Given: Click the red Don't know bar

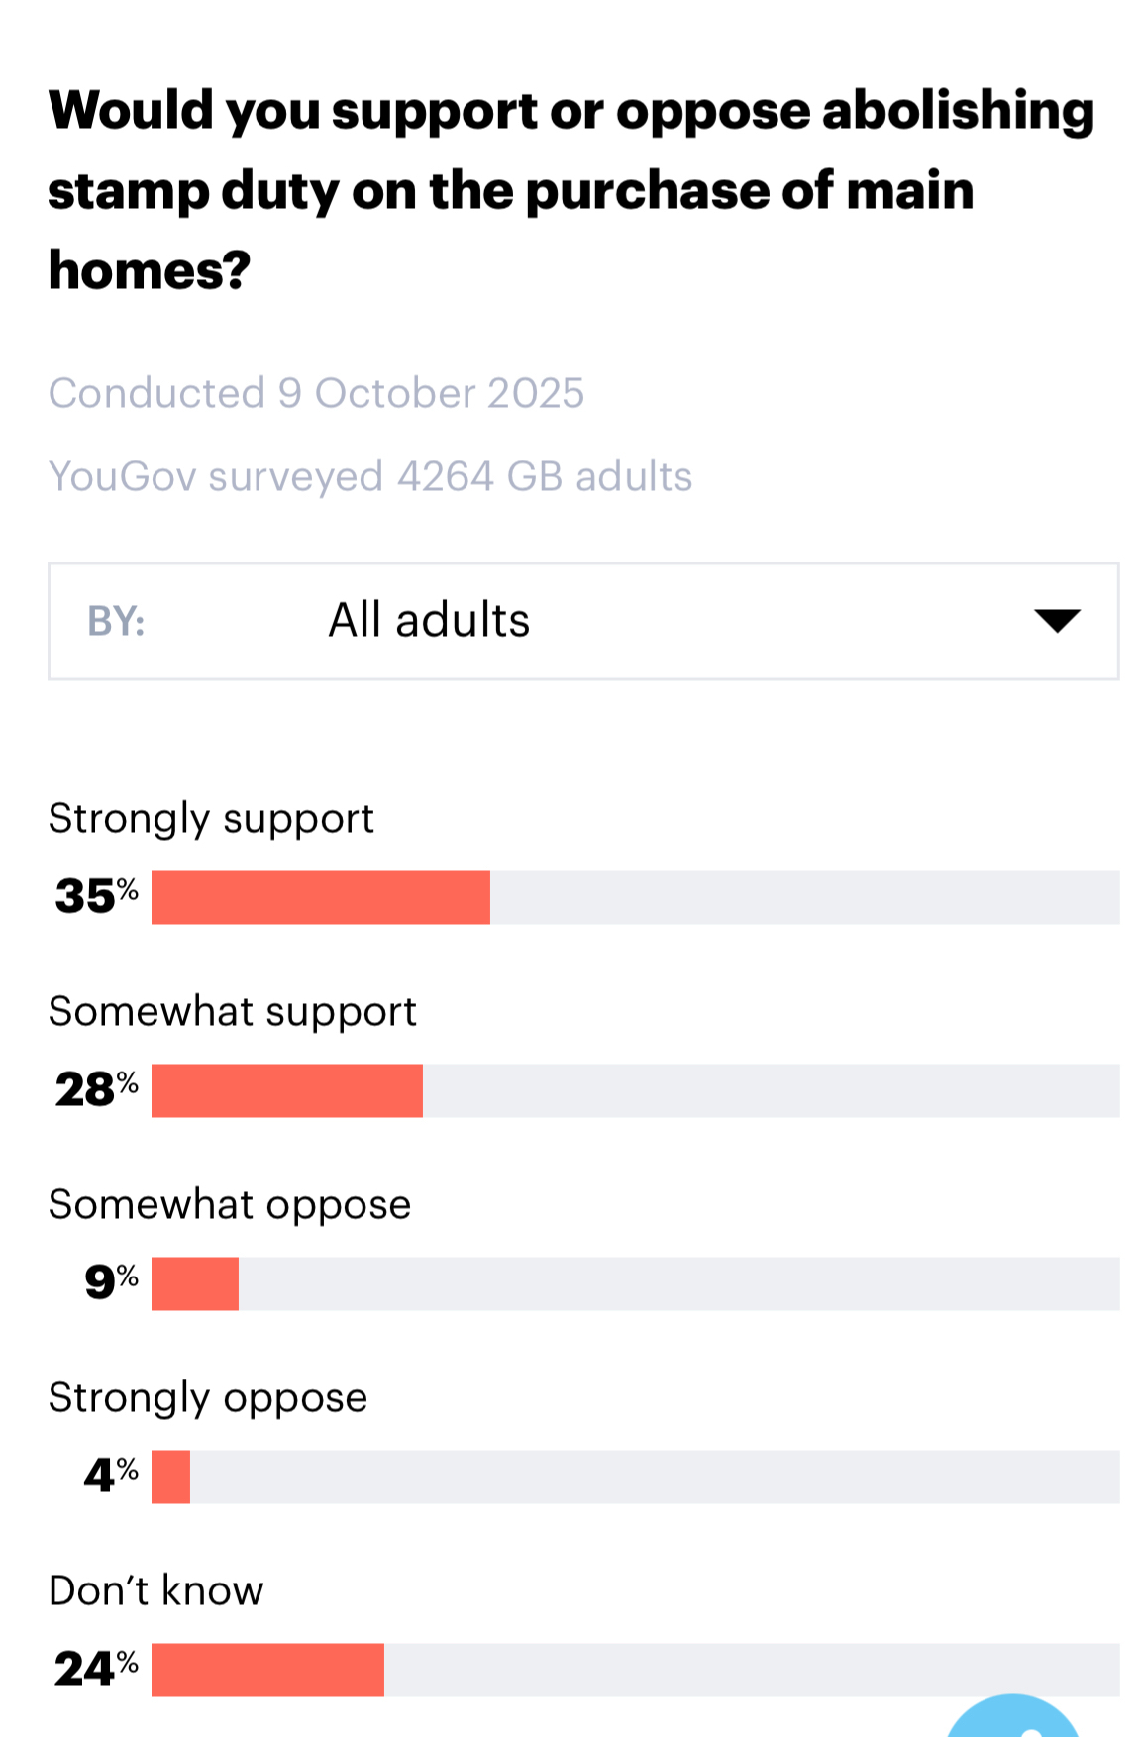Looking at the screenshot, I should click(267, 1670).
